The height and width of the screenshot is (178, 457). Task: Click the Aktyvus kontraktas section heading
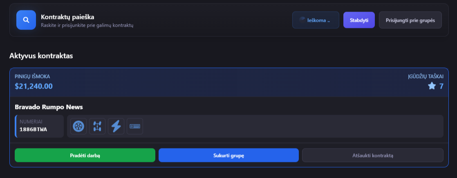tap(41, 56)
